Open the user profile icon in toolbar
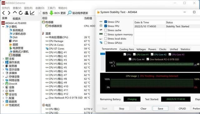The width and height of the screenshot is (200, 114). (27, 13)
